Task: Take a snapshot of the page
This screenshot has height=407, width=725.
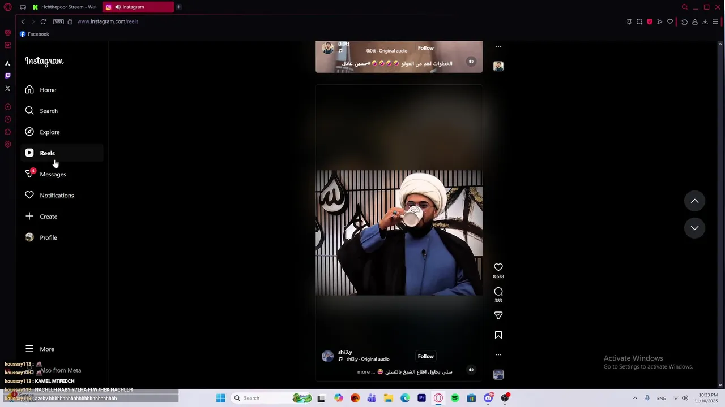Action: point(639,21)
